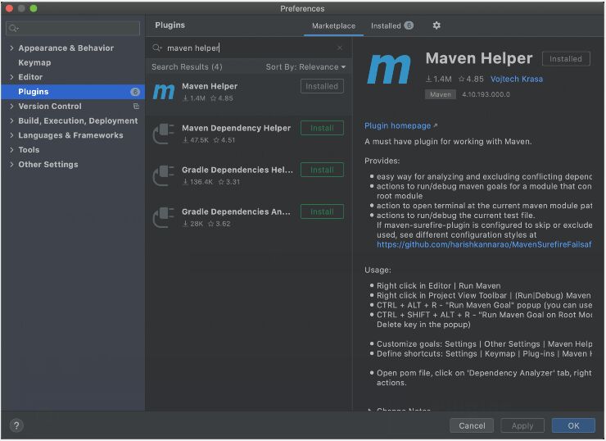Click the Maven tag label

click(x=441, y=94)
